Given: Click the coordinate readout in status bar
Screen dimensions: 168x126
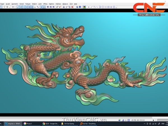Looking at the screenshot, I should click(138, 120).
